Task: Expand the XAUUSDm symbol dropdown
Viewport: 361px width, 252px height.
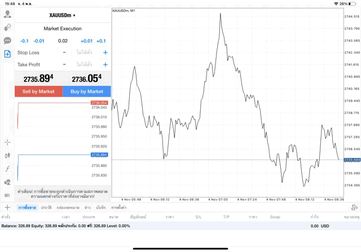Action: 63,15
